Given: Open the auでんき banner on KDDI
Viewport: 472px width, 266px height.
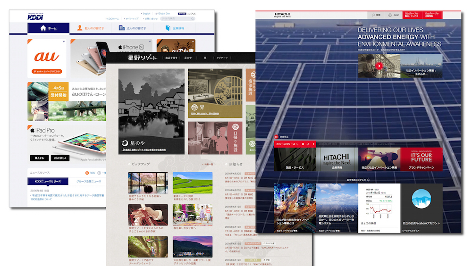Looking at the screenshot, I should (x=176, y=46).
